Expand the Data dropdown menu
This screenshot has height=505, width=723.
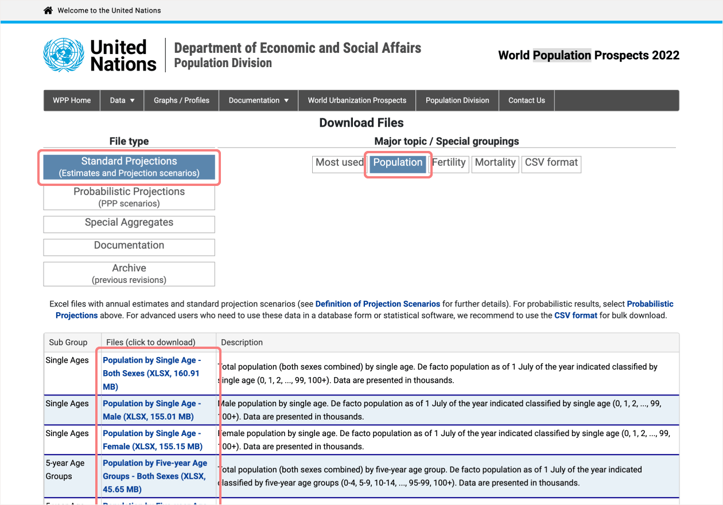(x=122, y=100)
